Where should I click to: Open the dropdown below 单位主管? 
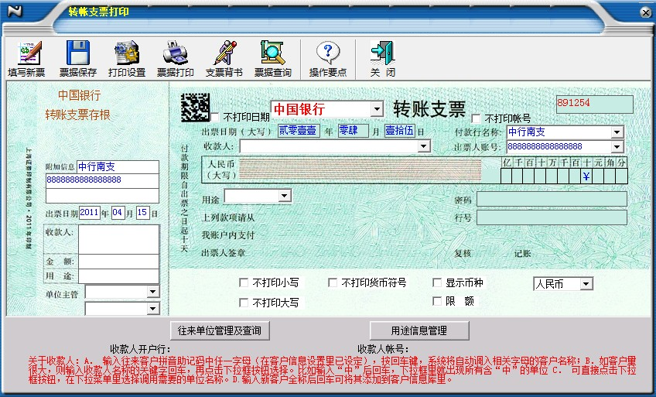click(x=152, y=309)
